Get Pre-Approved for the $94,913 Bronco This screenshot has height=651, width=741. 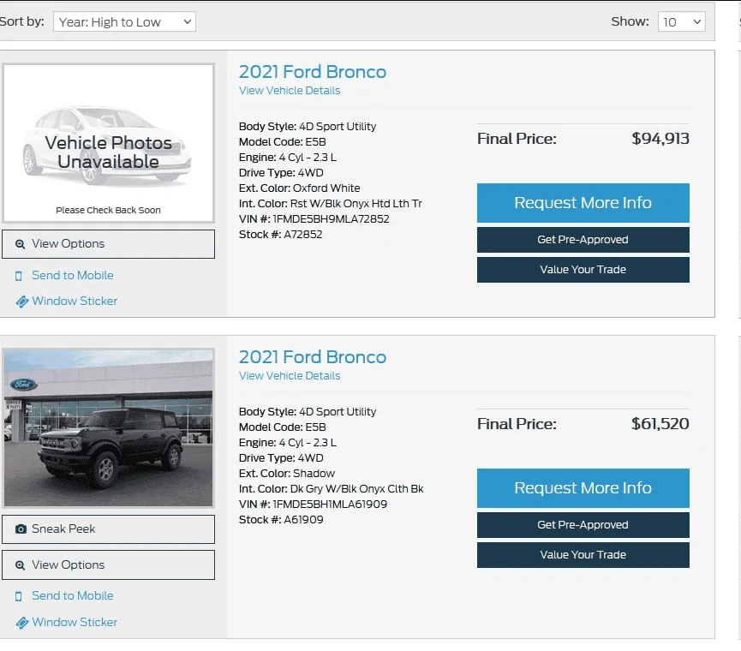[583, 240]
